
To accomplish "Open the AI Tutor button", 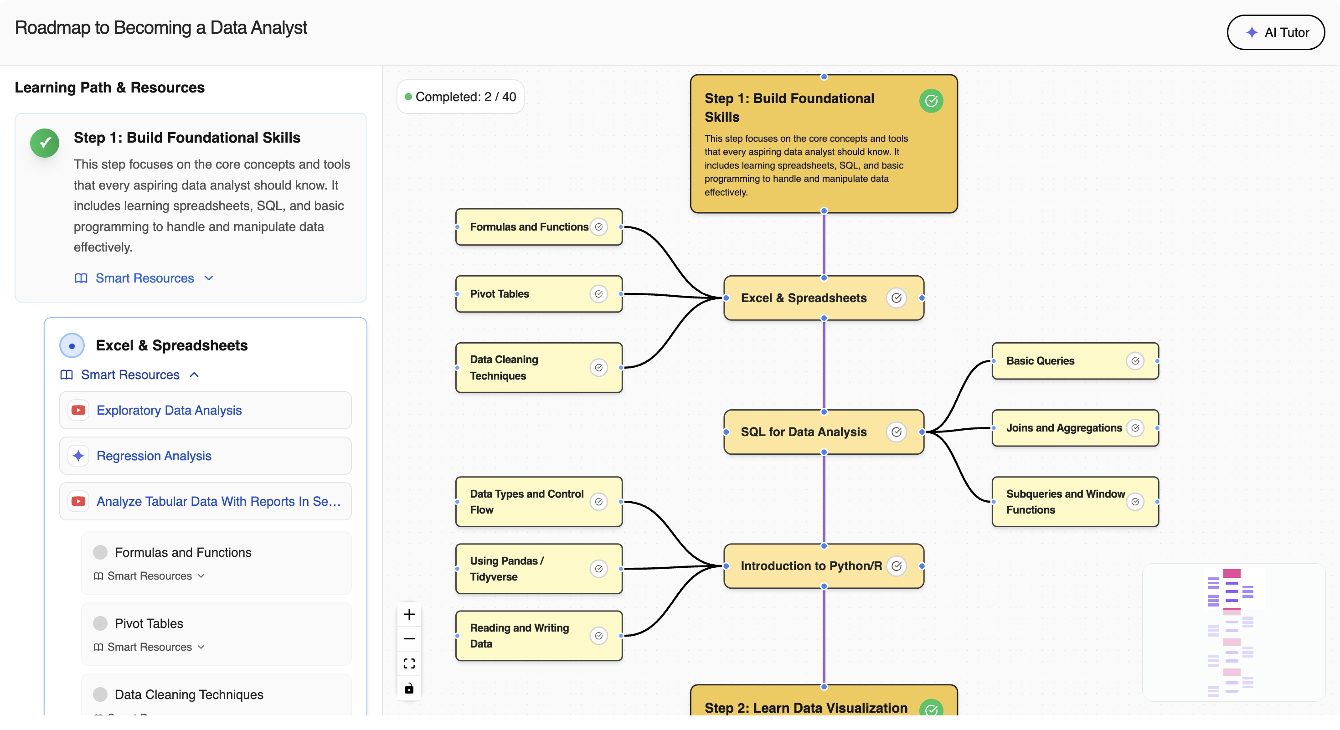I will (x=1275, y=32).
